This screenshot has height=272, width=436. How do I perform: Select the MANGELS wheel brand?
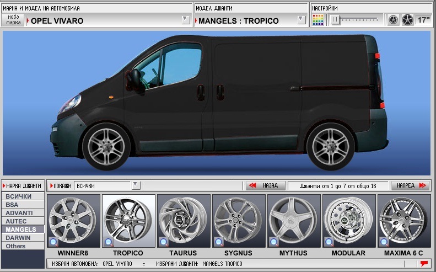tap(23, 230)
